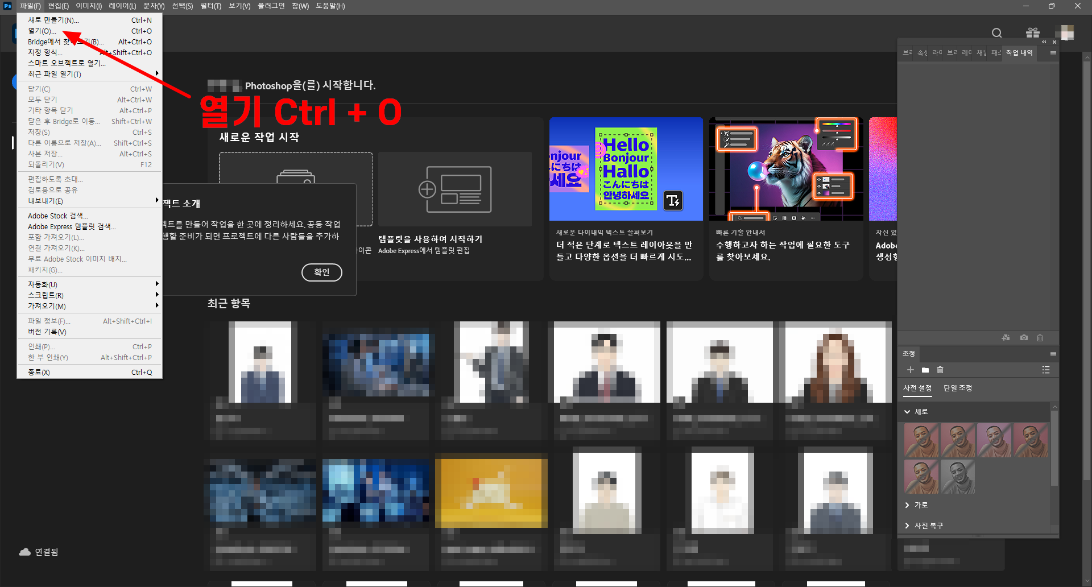Click the History panel trash icon
This screenshot has height=587, width=1092.
(1040, 338)
